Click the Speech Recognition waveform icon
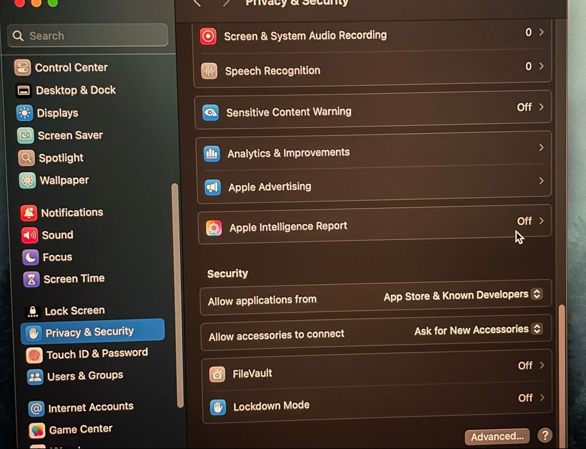Image resolution: width=586 pixels, height=449 pixels. pyautogui.click(x=209, y=71)
